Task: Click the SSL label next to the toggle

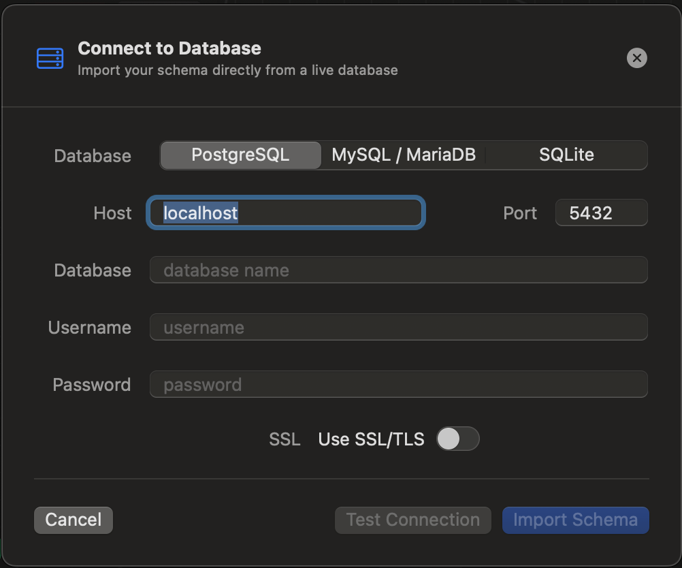Action: 284,439
